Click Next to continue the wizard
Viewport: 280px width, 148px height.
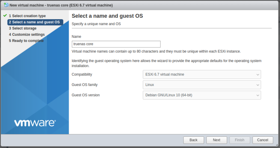[x=217, y=140]
